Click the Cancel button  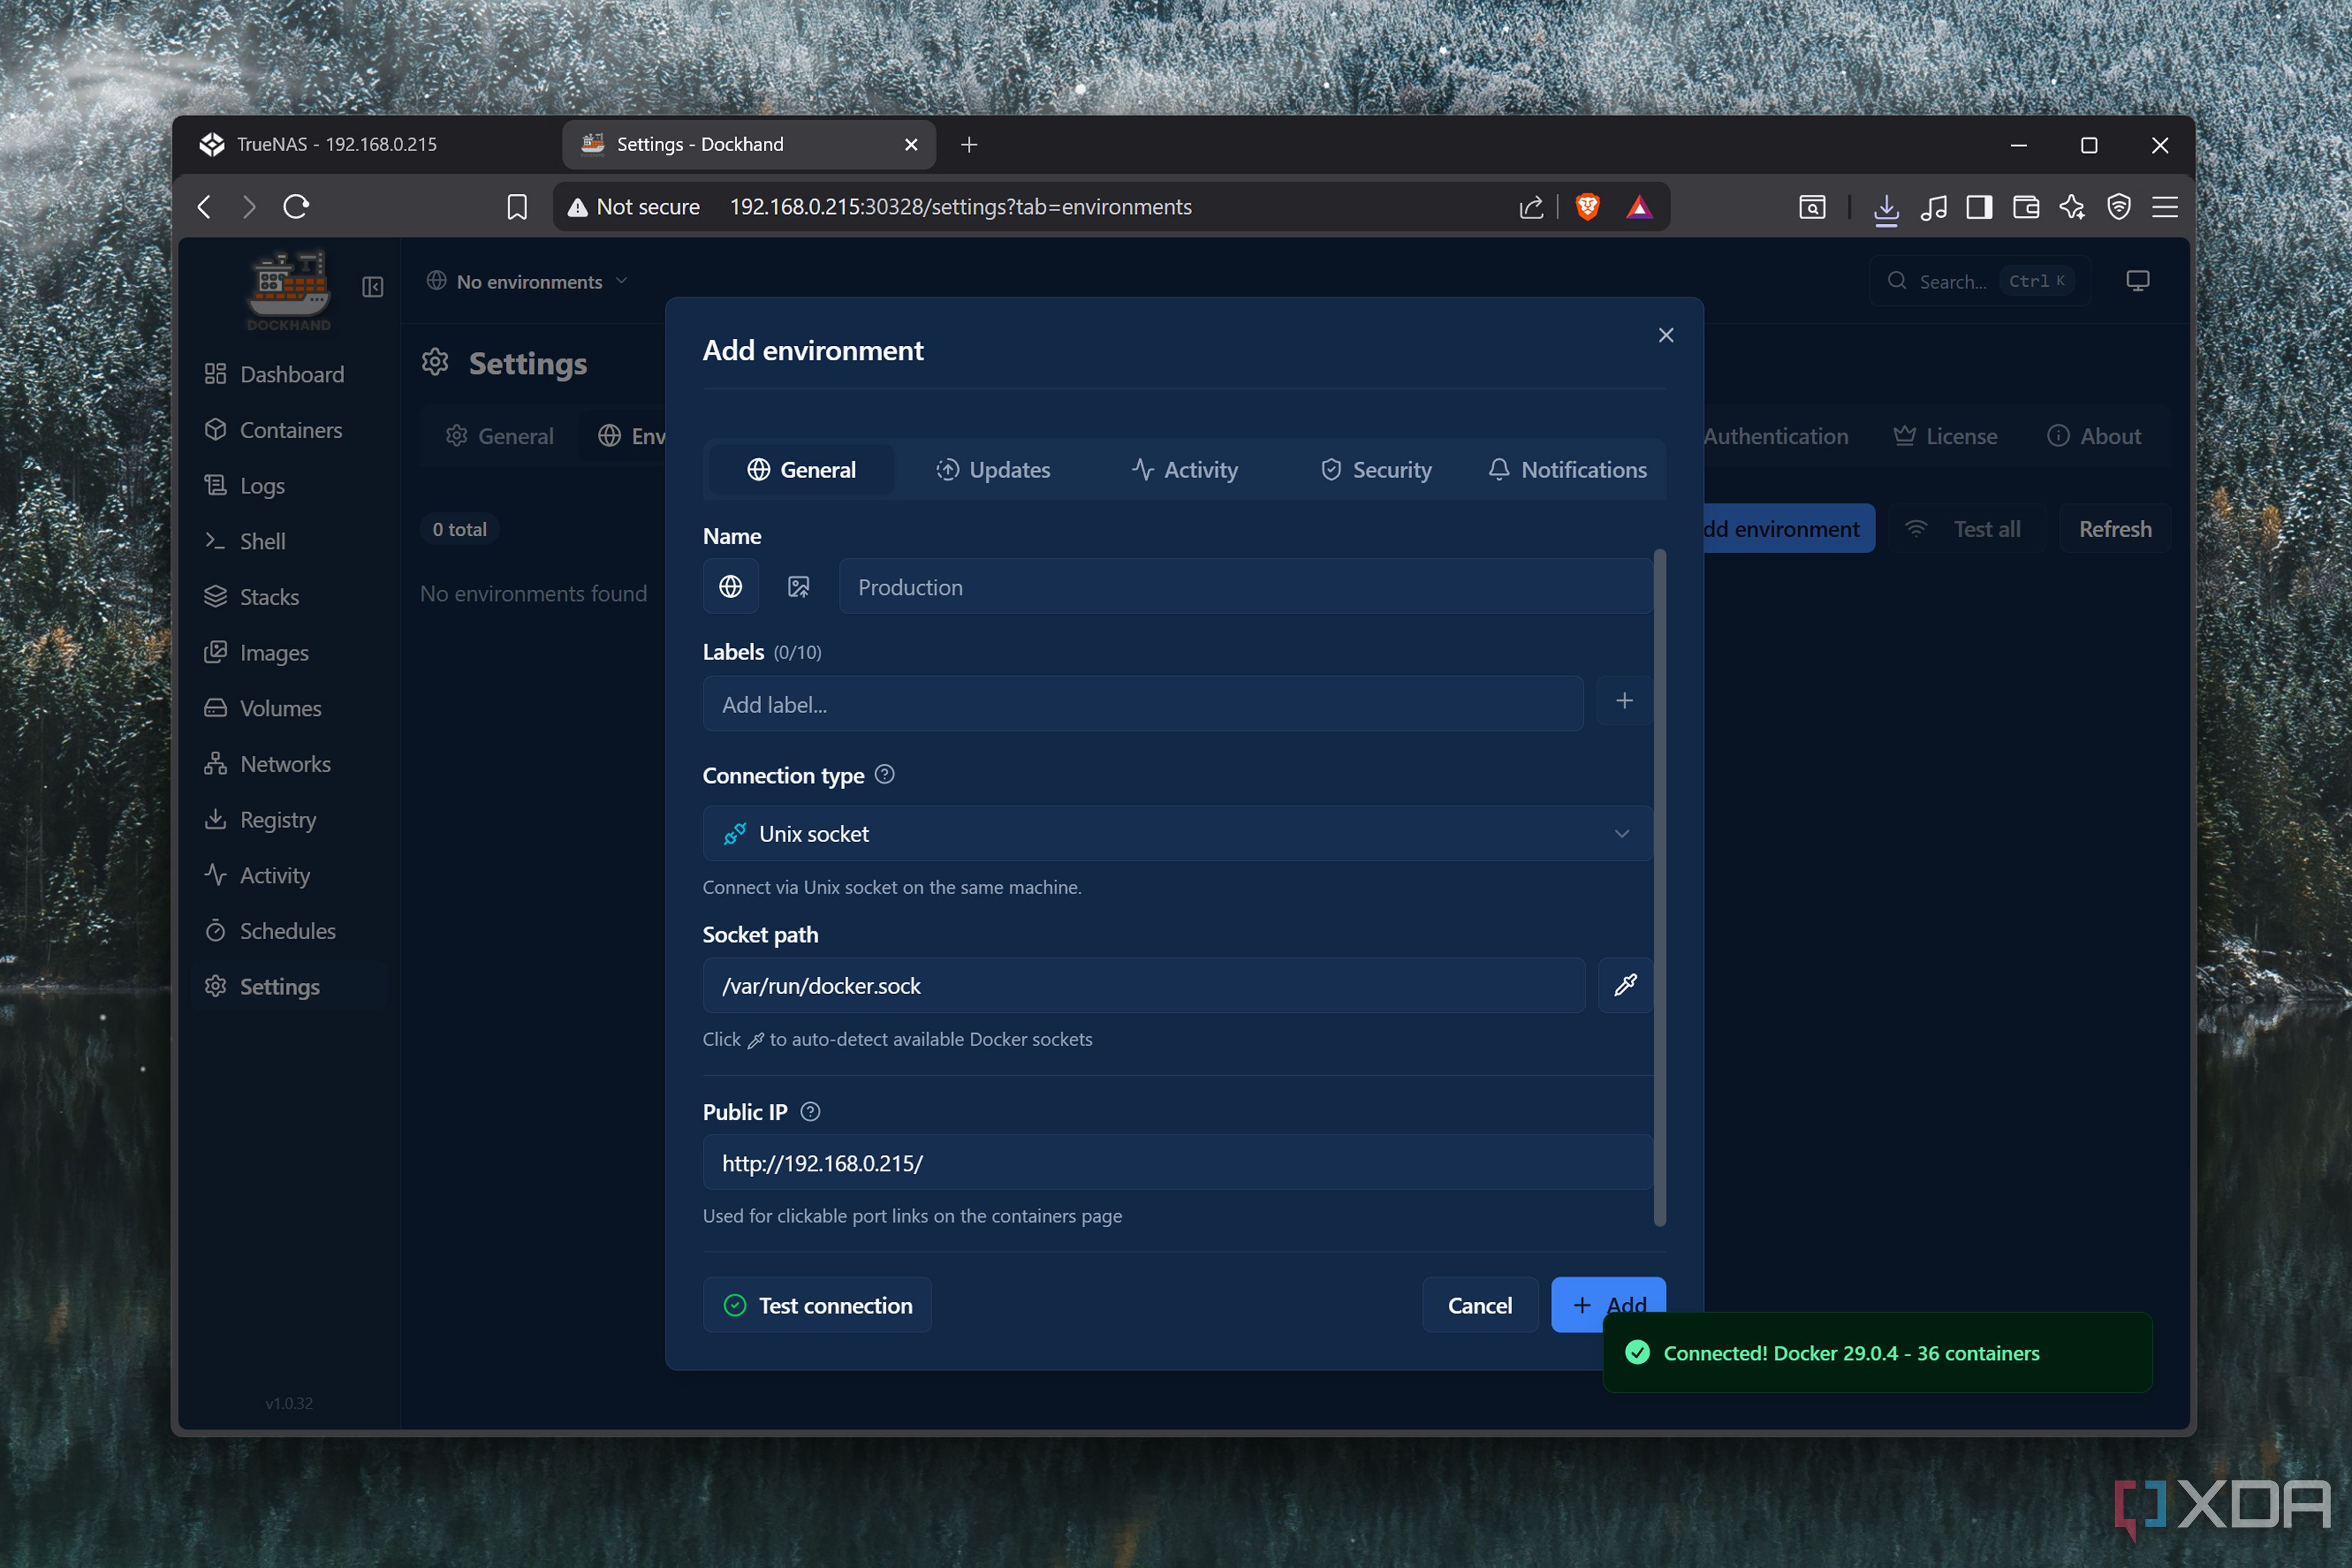pyautogui.click(x=1480, y=1305)
